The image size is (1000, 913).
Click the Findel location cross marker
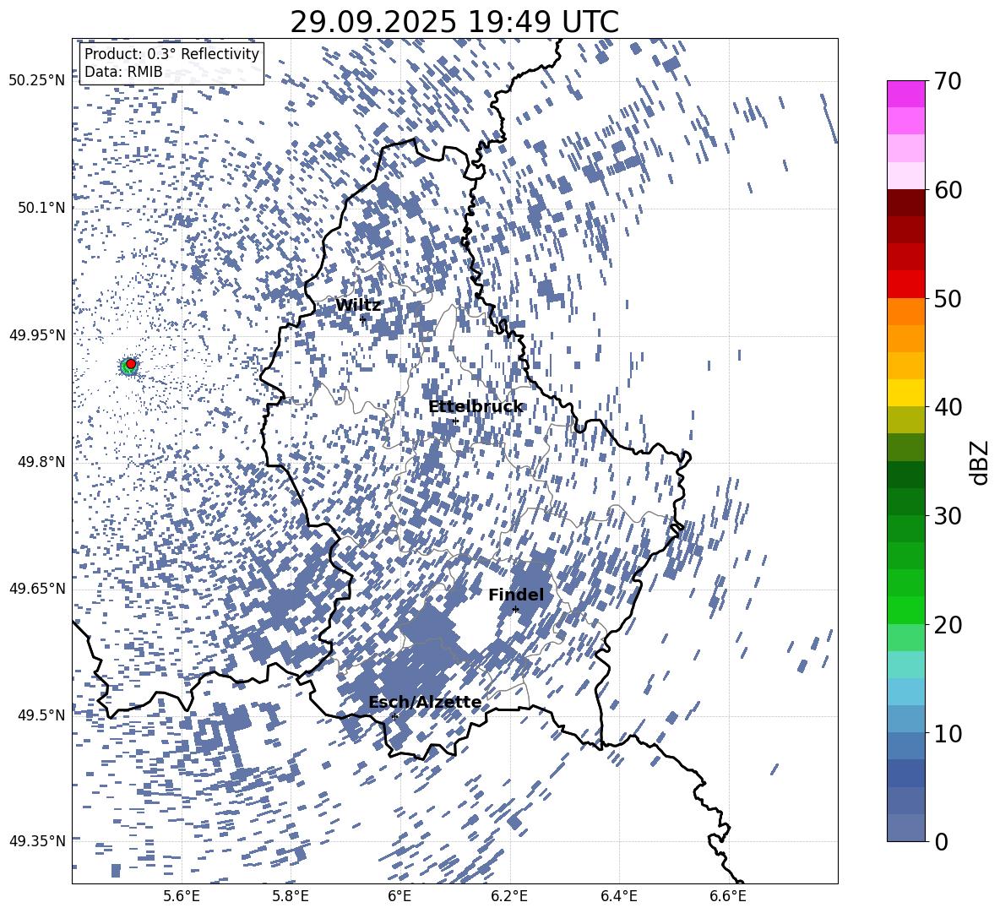516,610
